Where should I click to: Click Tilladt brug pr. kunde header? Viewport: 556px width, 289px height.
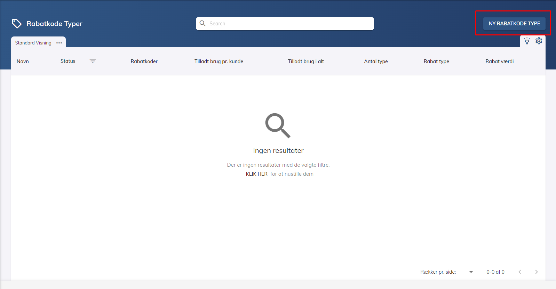point(219,61)
